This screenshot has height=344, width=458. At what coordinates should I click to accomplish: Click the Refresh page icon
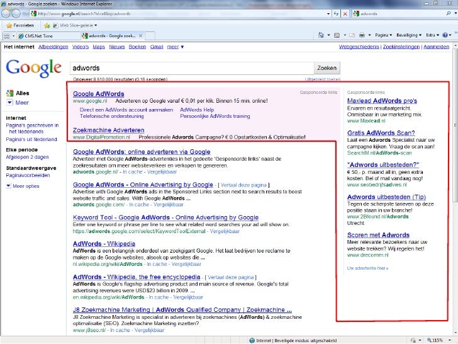tap(336, 13)
